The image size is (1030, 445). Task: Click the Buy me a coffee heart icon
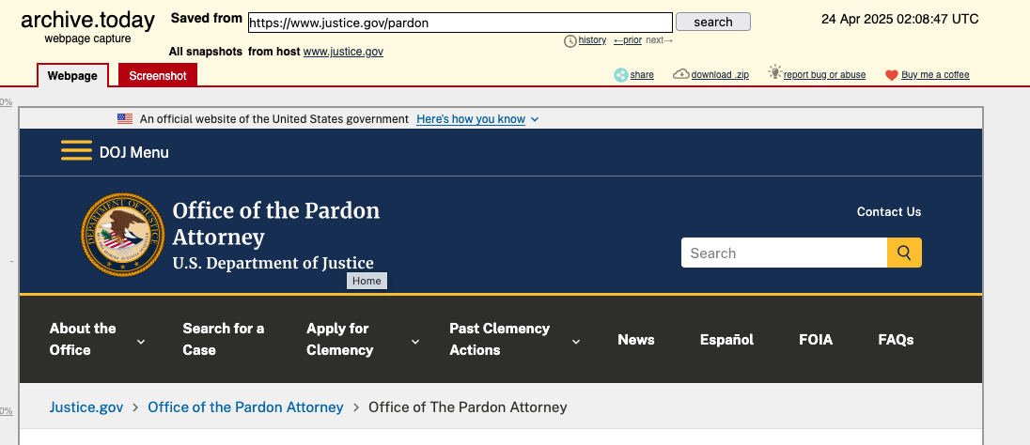pyautogui.click(x=892, y=75)
